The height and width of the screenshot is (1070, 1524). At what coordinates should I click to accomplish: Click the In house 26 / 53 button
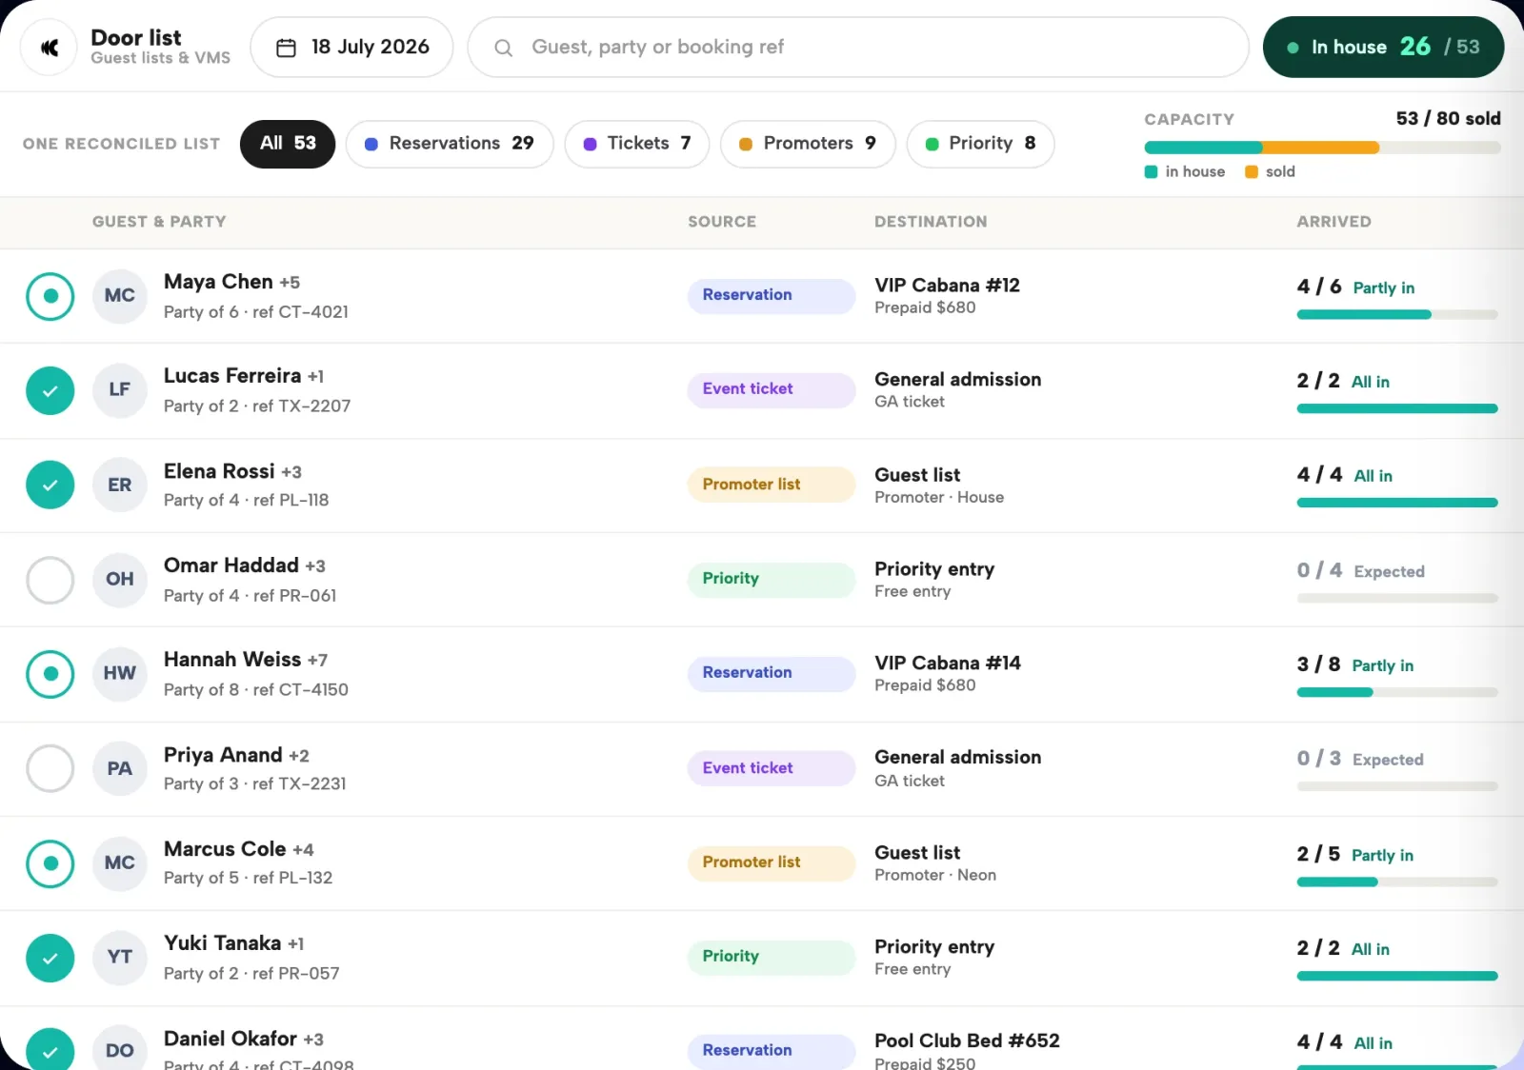coord(1383,48)
